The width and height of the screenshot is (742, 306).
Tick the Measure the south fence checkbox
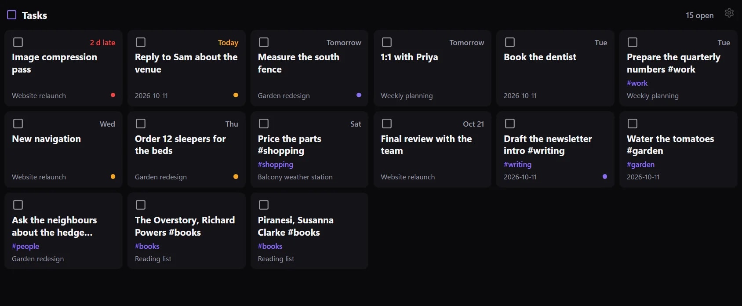pos(264,42)
